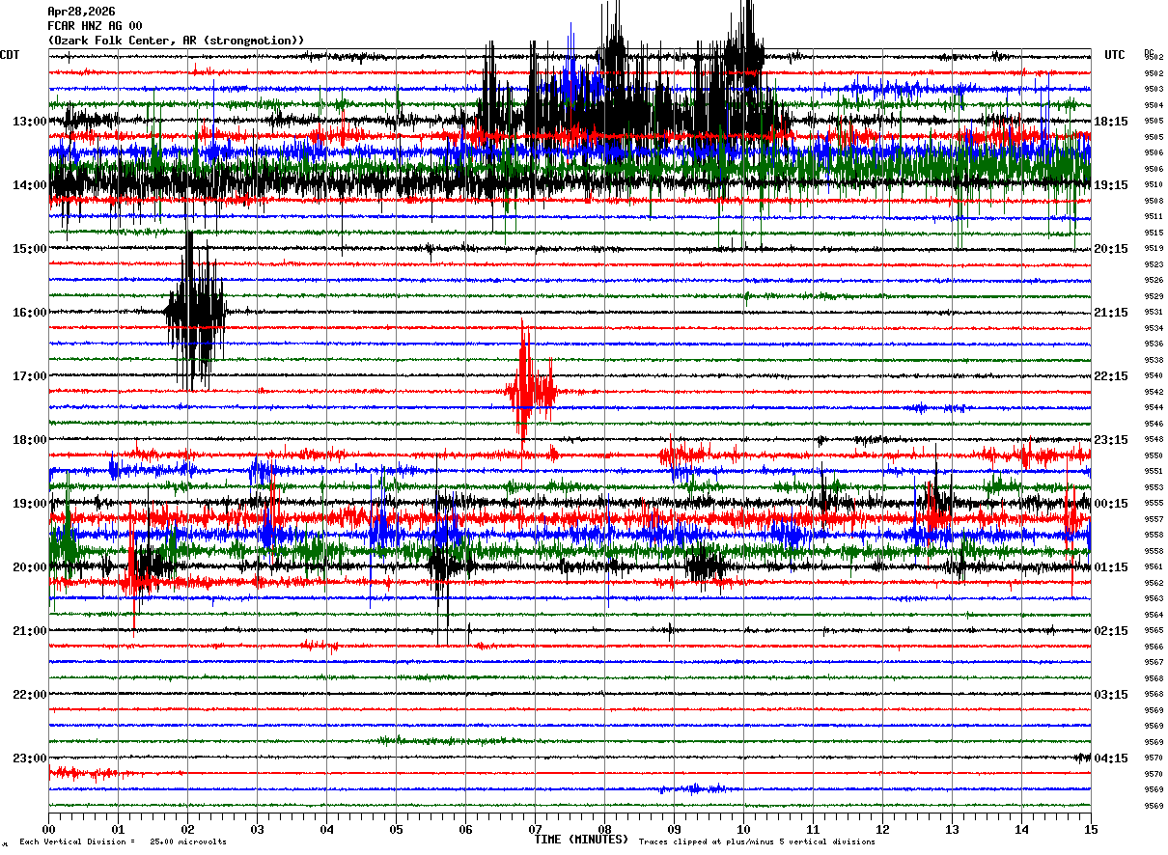Click the large black burst on the 16:00 trace
This screenshot has height=855, width=1168.
click(x=195, y=312)
